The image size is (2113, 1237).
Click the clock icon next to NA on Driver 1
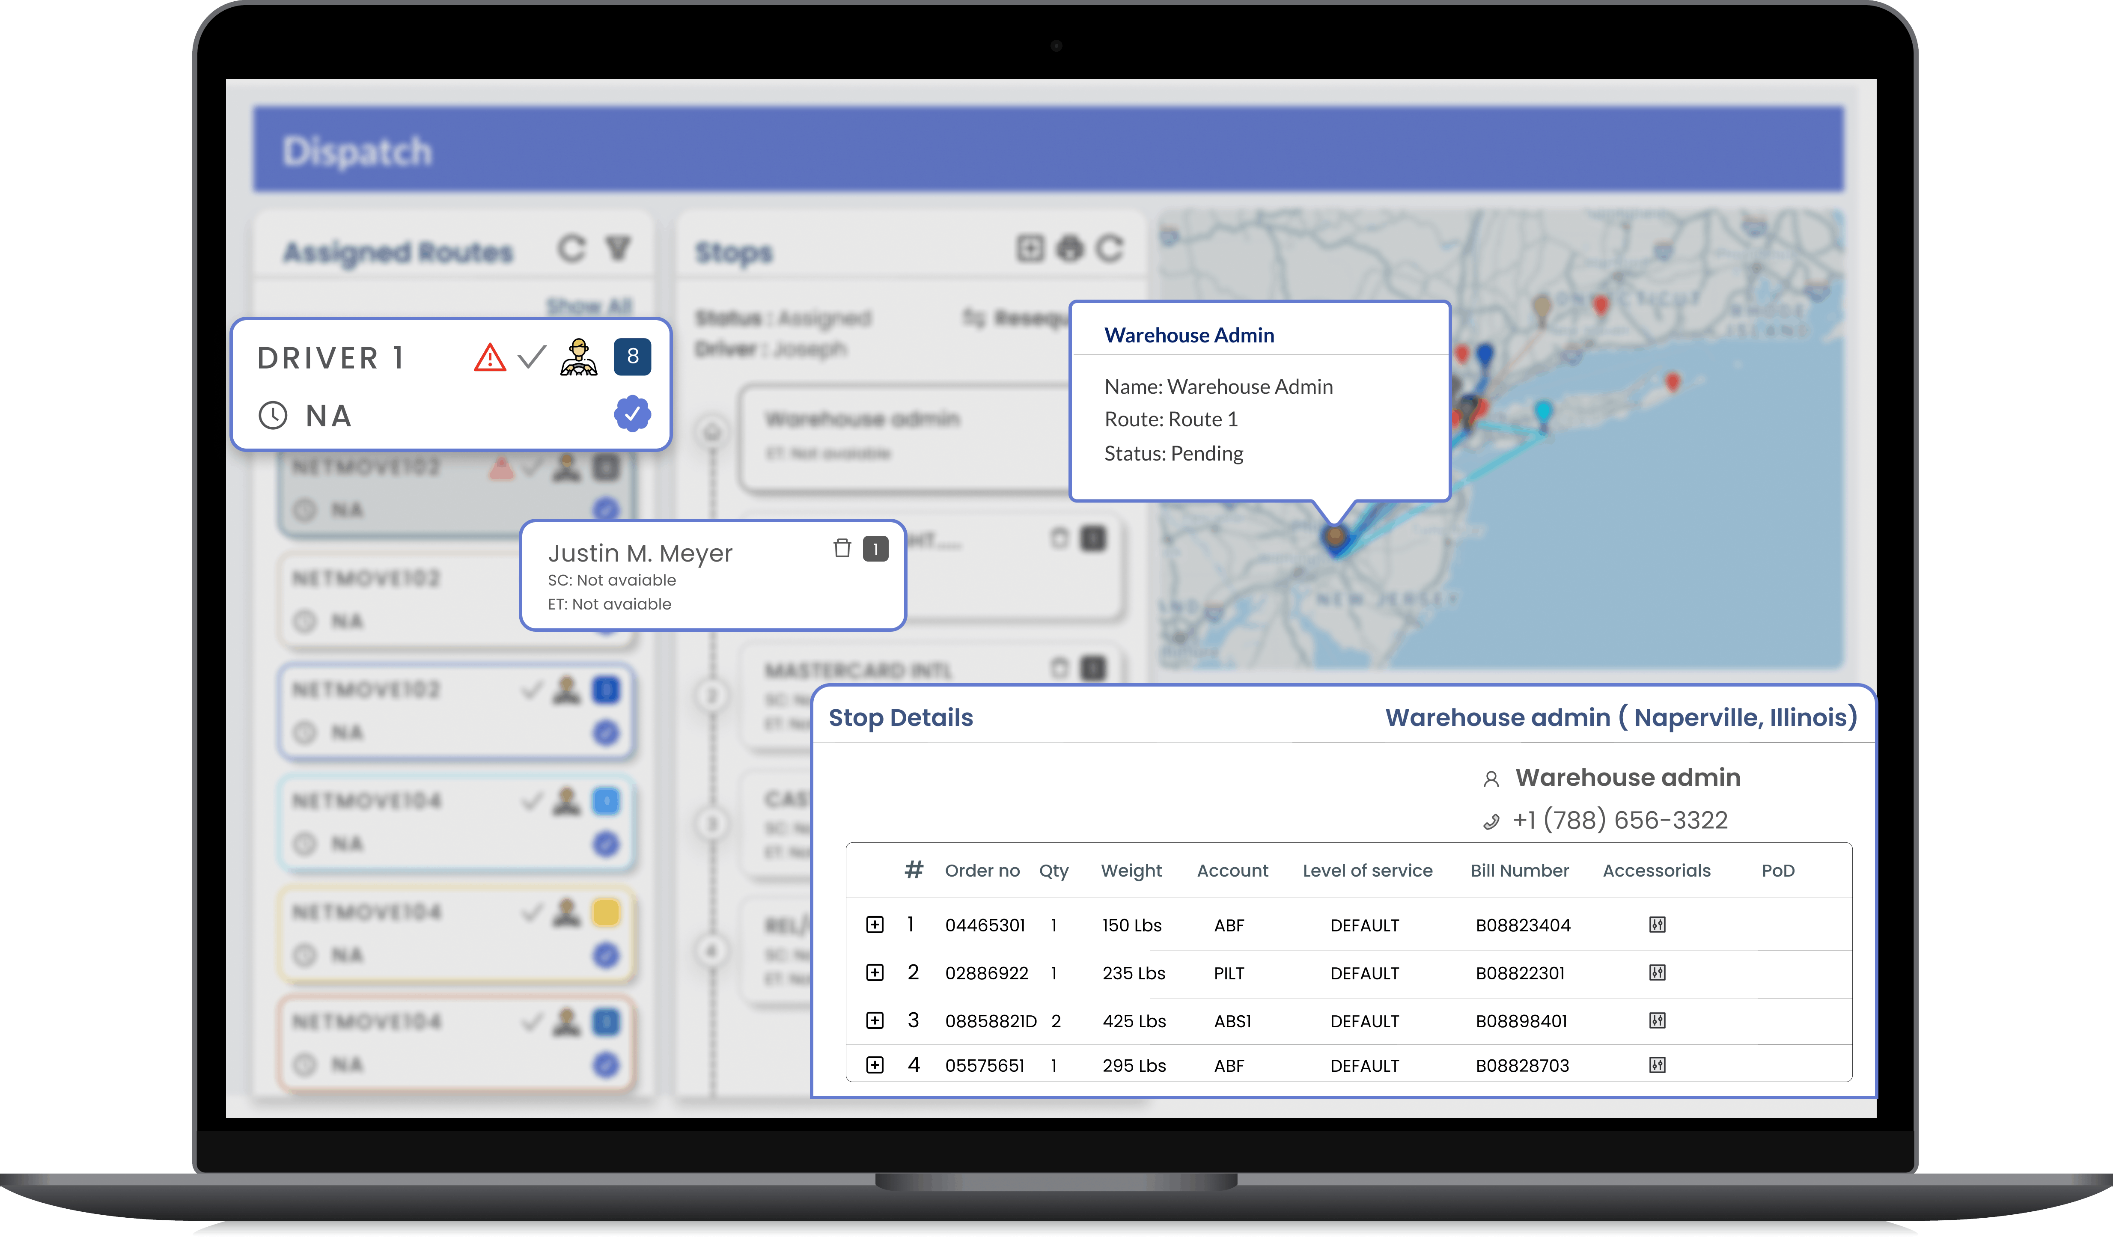click(273, 415)
